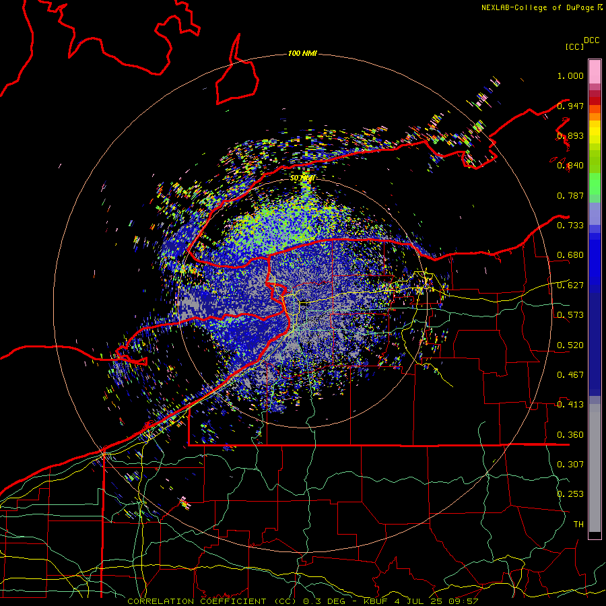Click the 0.733 scale value

(x=570, y=226)
